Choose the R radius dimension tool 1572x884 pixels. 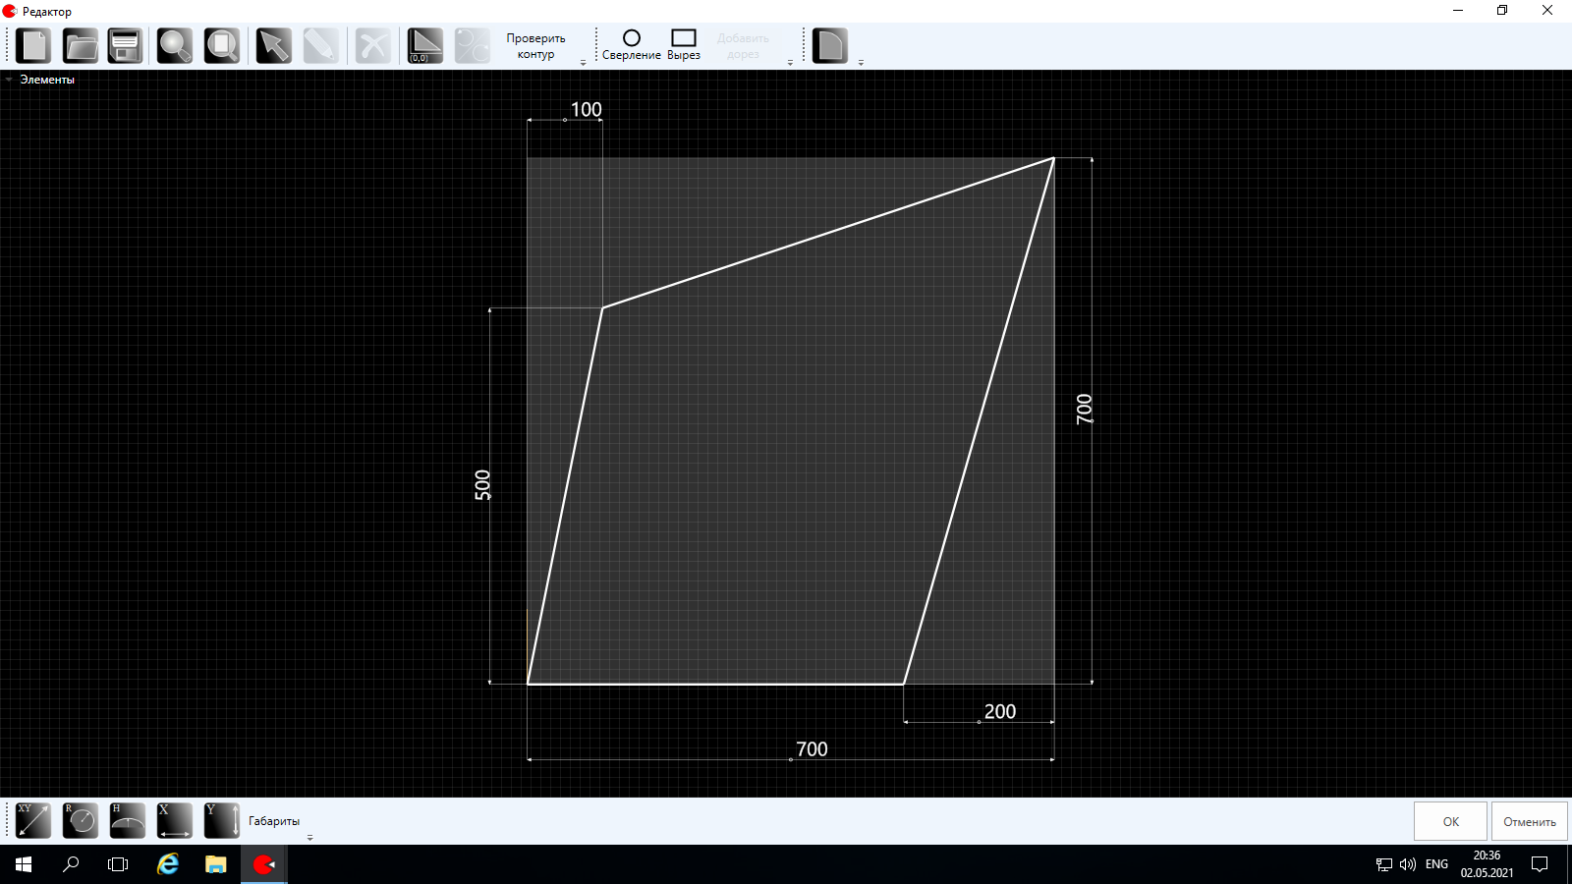pyautogui.click(x=81, y=820)
